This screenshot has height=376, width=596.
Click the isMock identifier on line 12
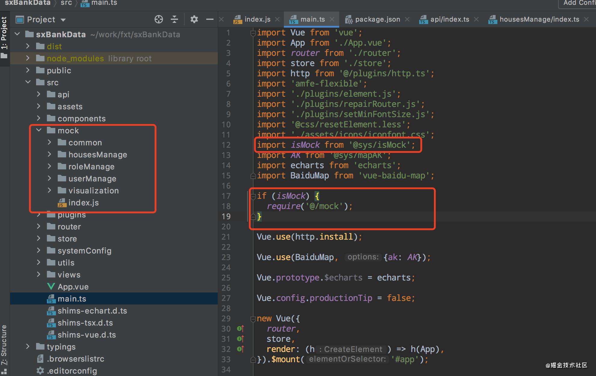[305, 145]
